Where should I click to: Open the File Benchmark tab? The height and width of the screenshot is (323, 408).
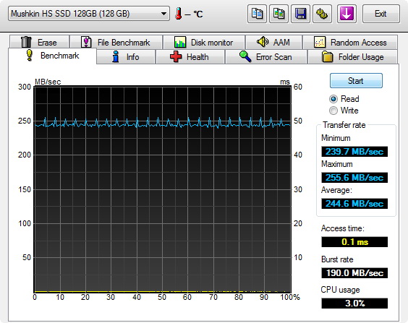coord(116,42)
